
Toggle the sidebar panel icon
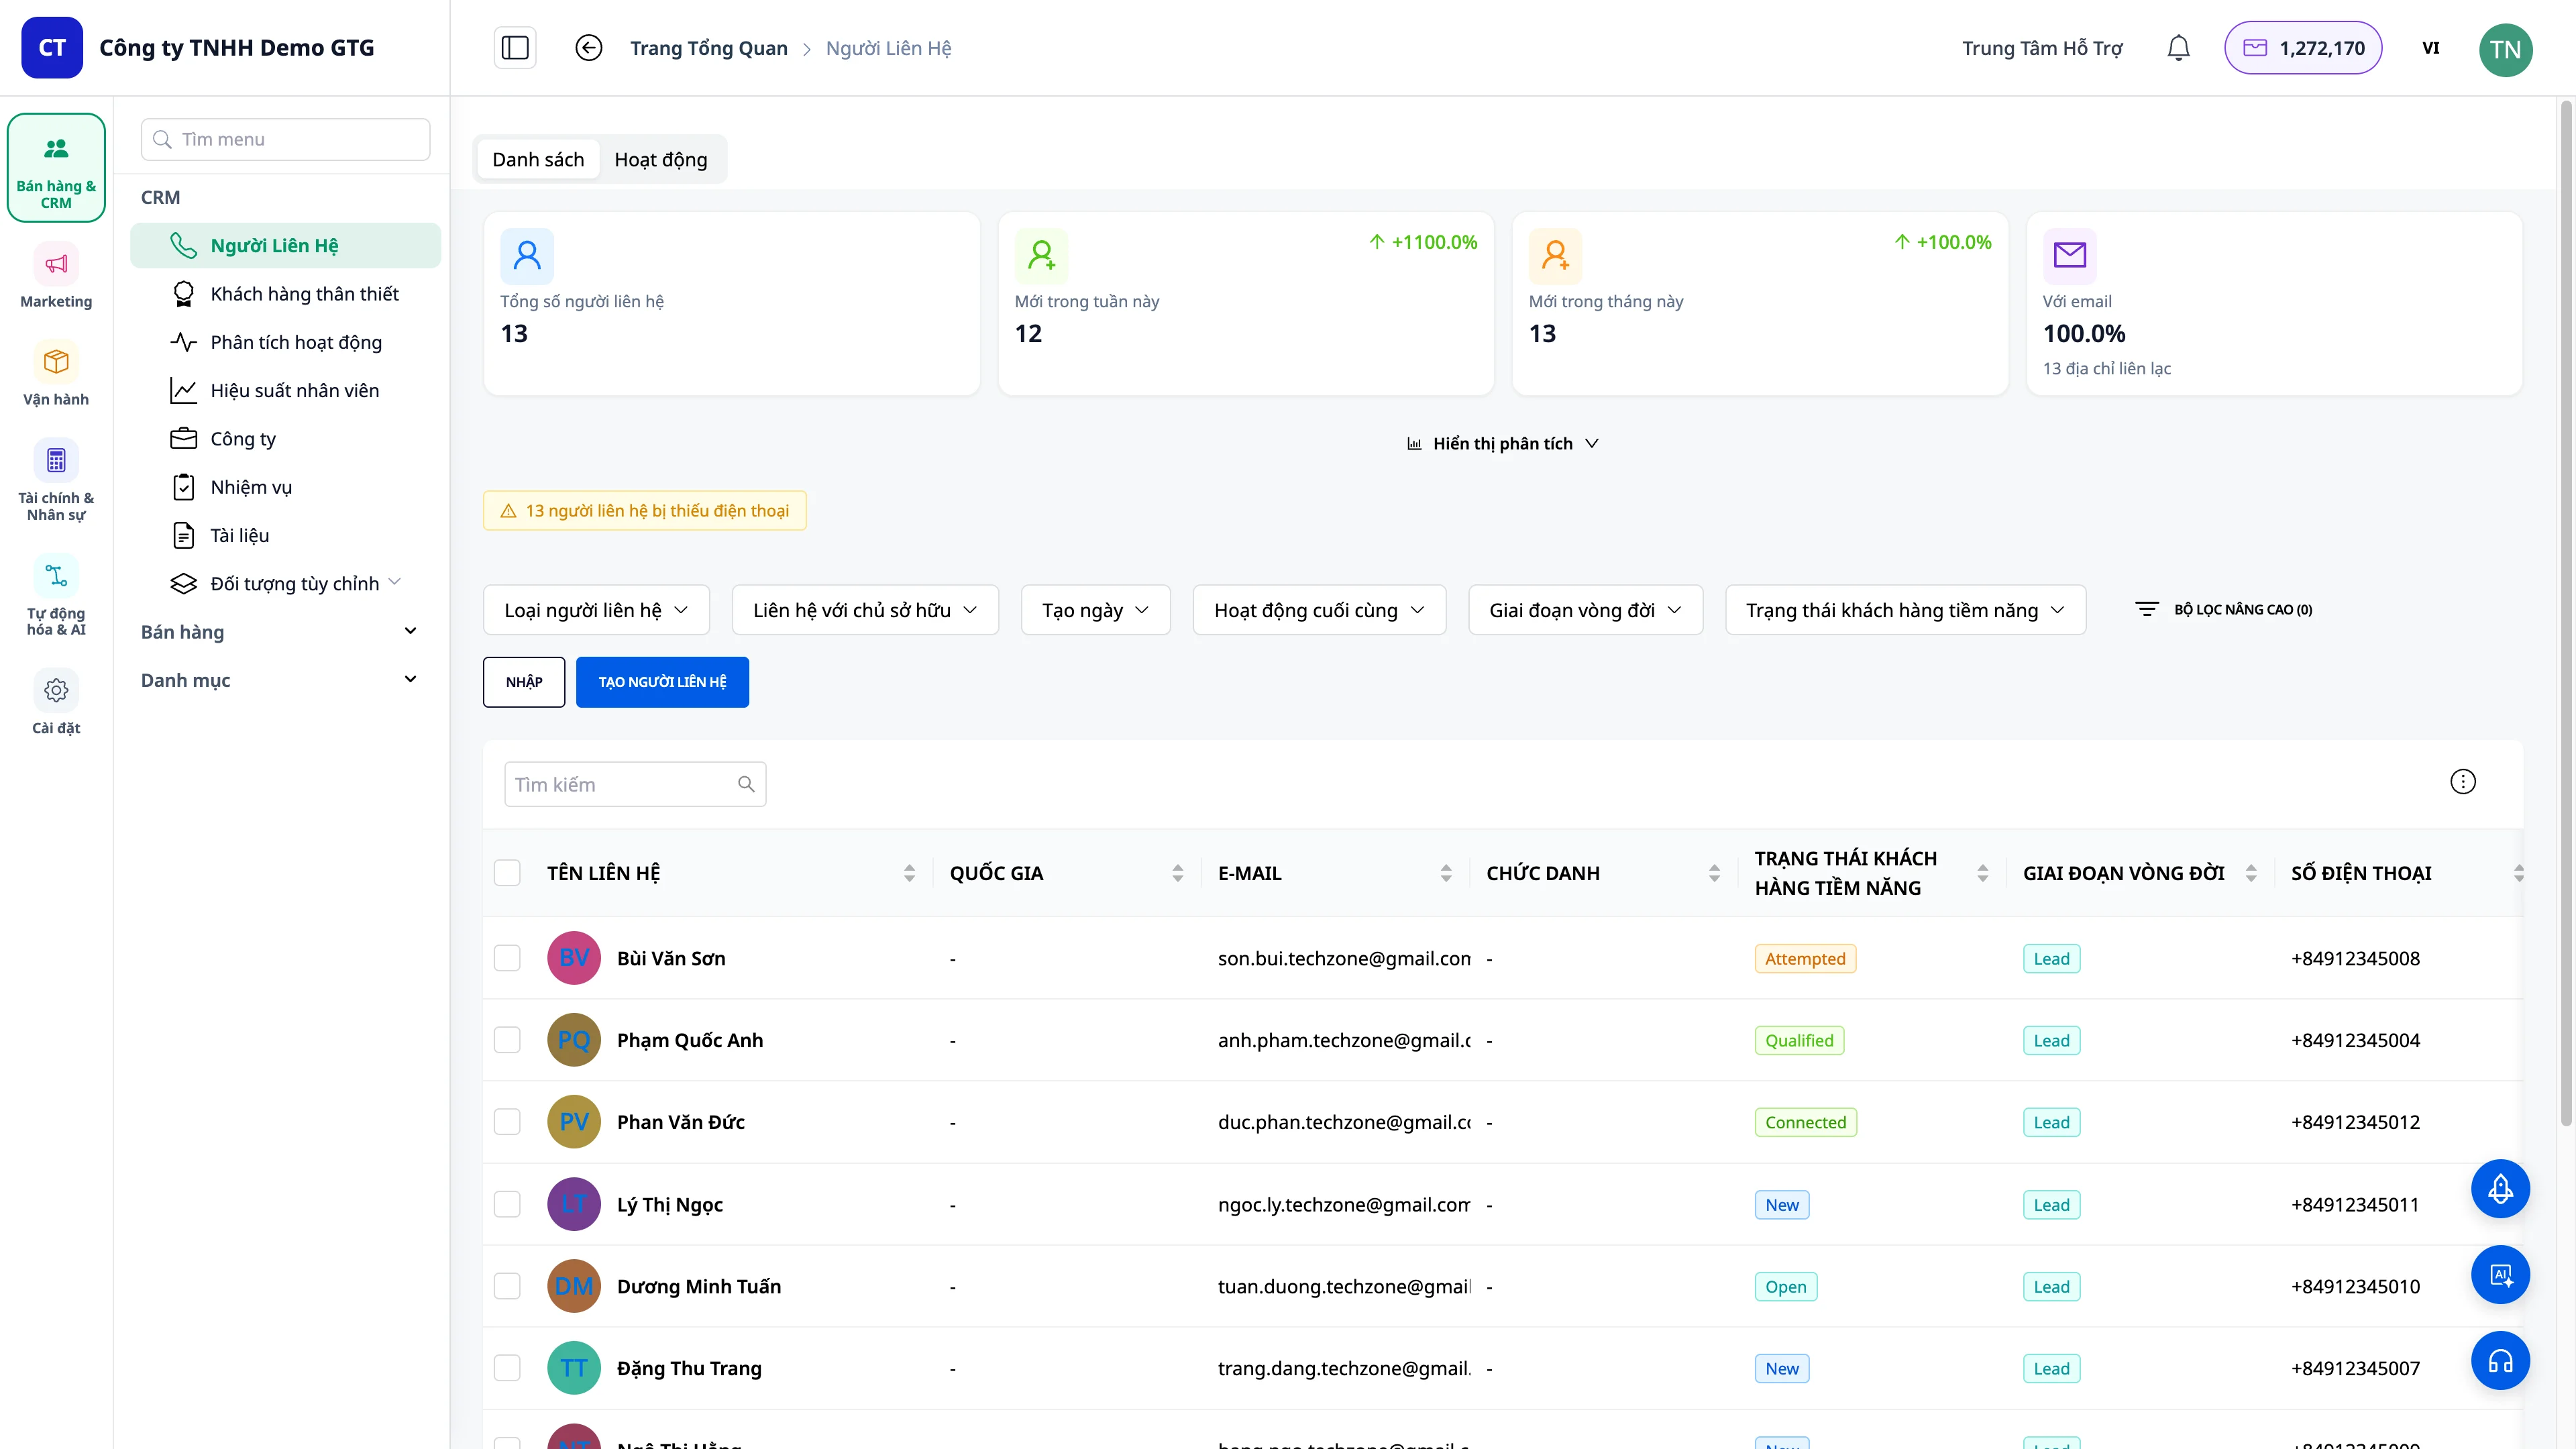(x=515, y=48)
